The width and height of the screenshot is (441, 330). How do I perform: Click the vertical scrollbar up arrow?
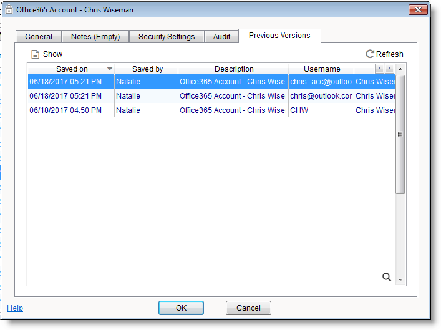point(400,69)
